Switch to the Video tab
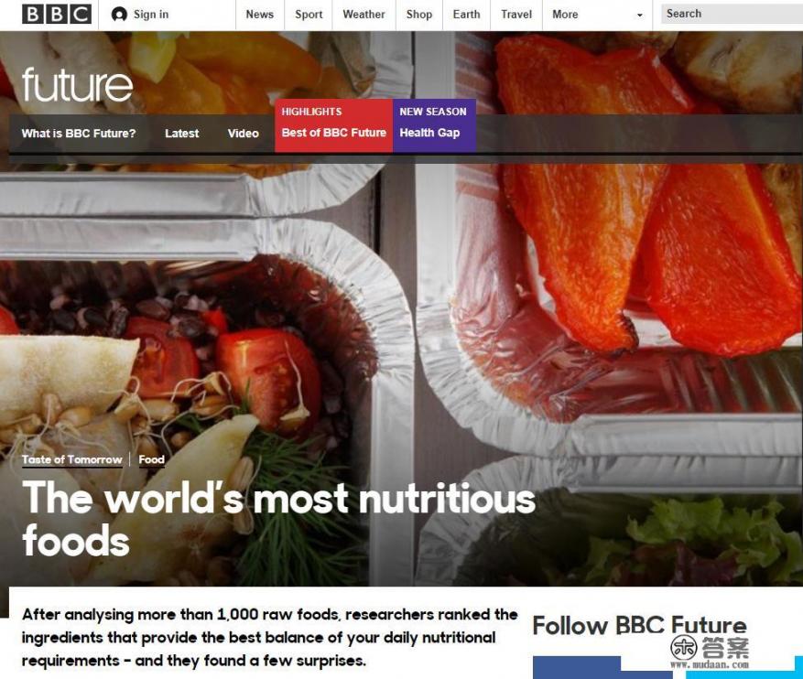Image resolution: width=803 pixels, height=679 pixels. [244, 134]
